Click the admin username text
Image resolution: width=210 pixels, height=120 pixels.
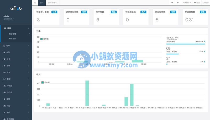6,16
